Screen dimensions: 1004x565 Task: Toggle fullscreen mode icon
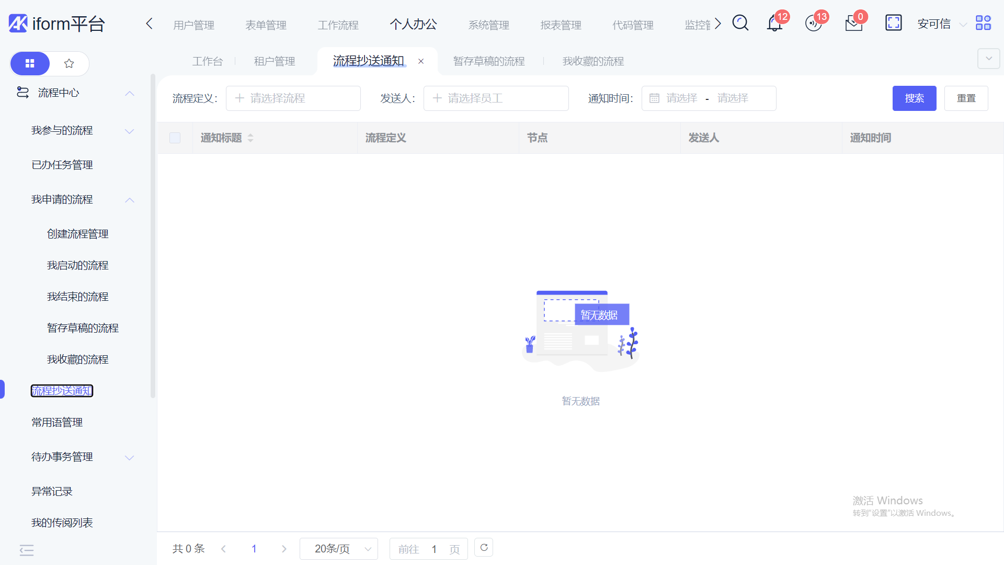click(x=893, y=23)
